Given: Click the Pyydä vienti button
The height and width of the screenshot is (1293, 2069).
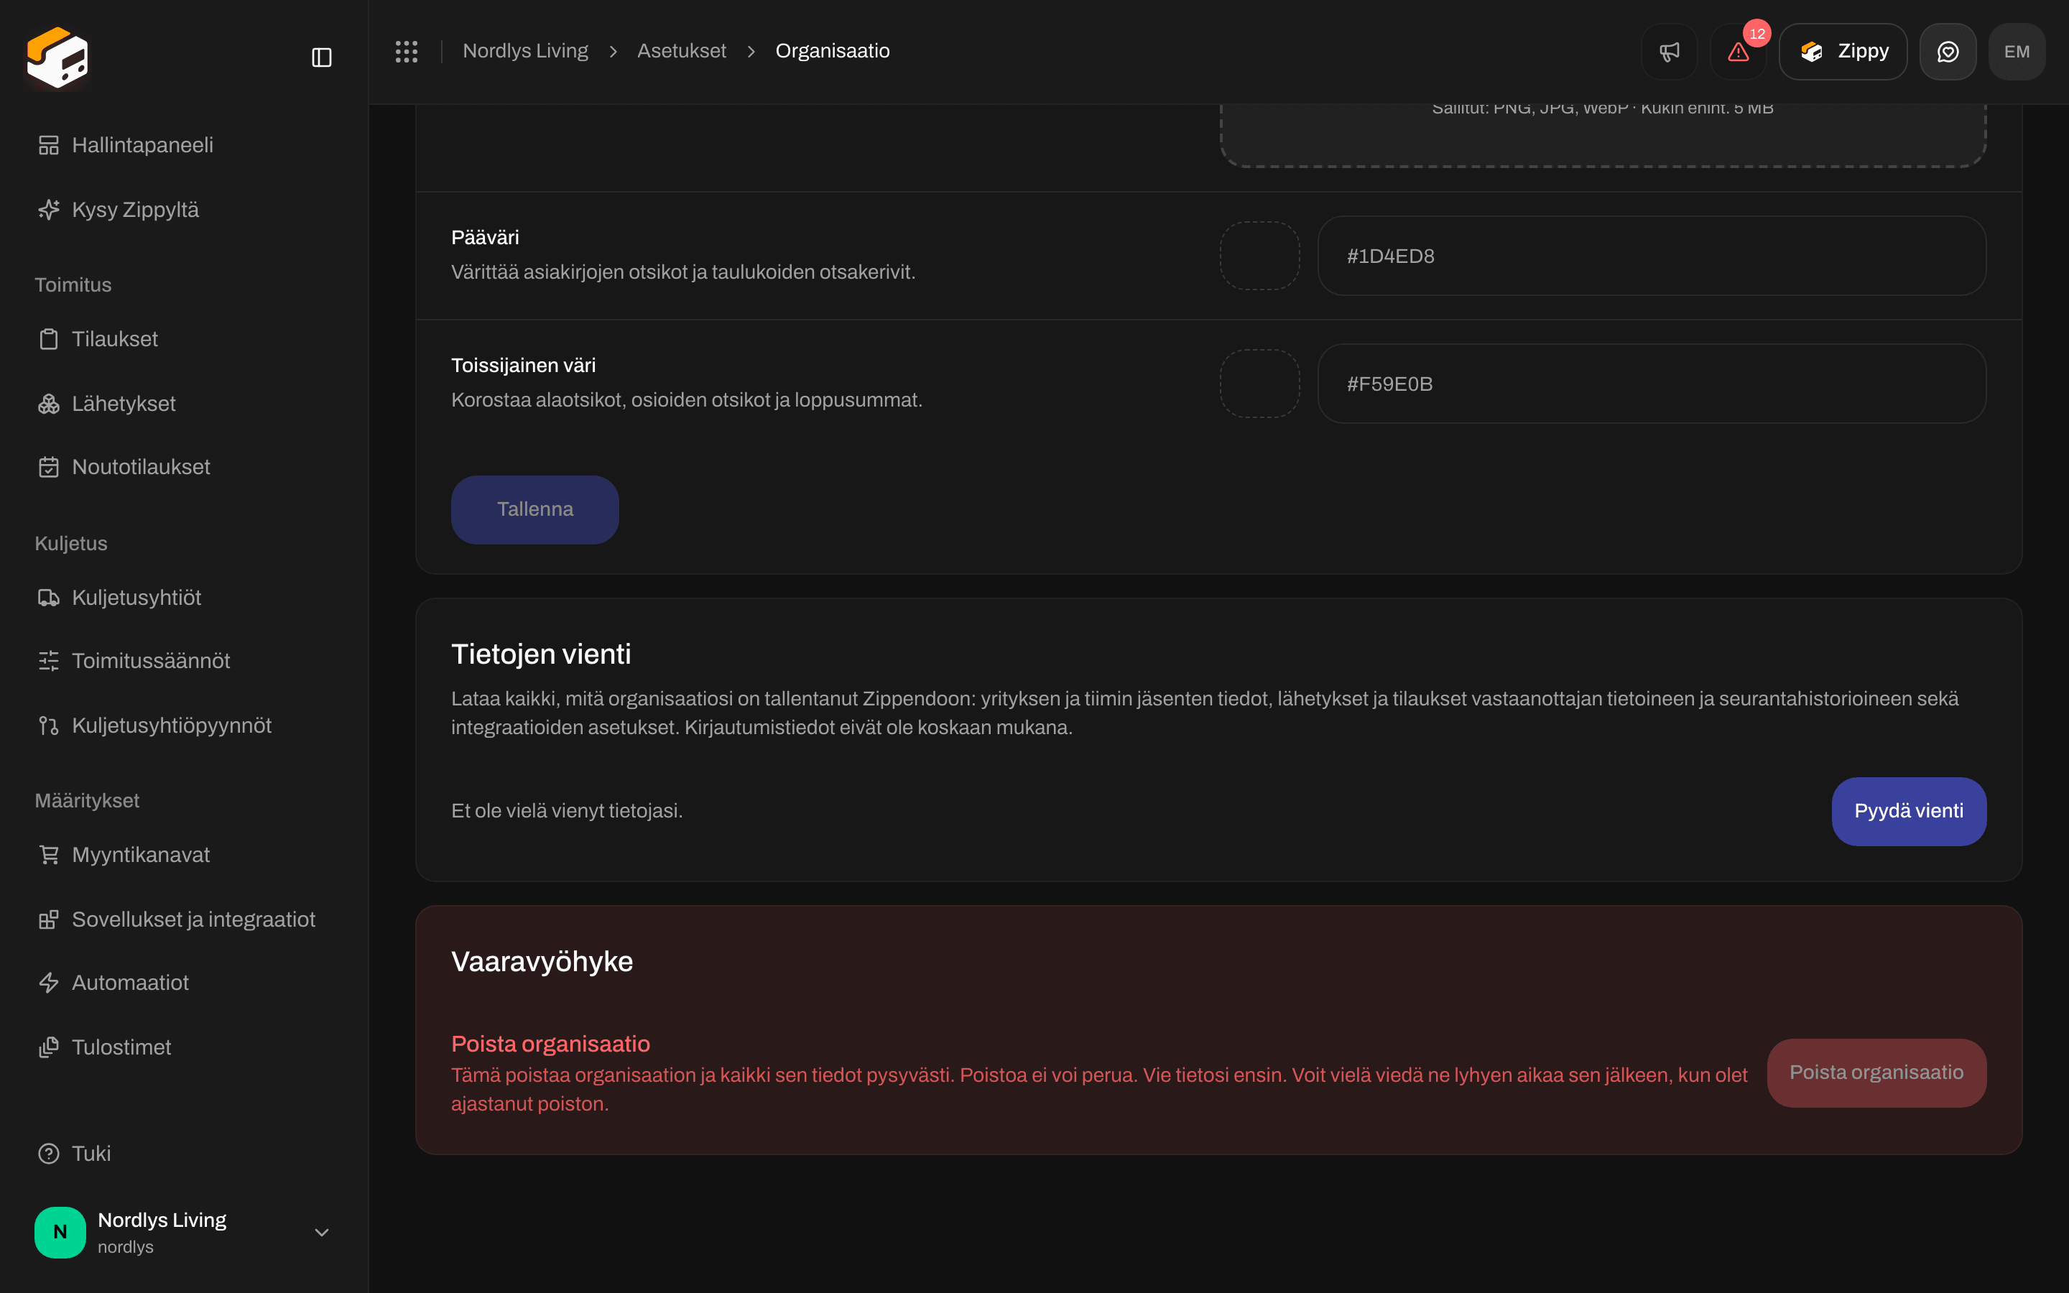Looking at the screenshot, I should coord(1908,812).
